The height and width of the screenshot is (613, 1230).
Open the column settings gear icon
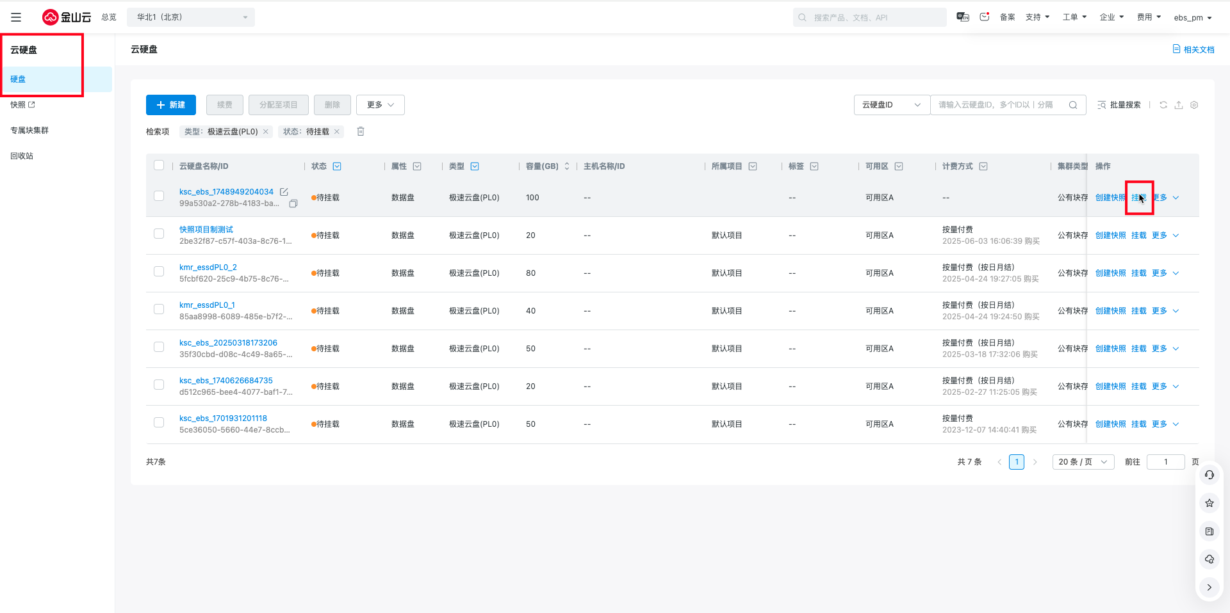(x=1194, y=105)
